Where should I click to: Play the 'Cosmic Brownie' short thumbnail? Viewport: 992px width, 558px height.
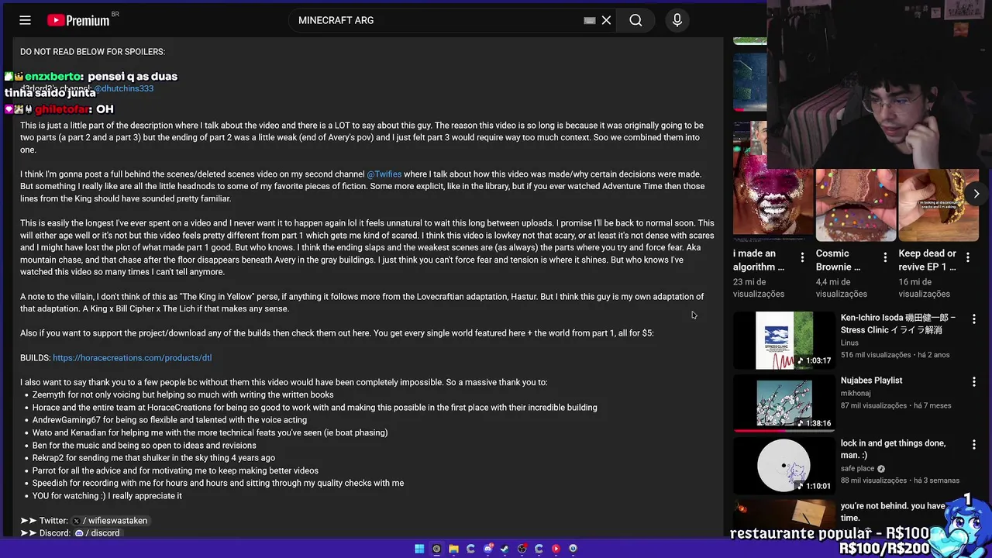click(x=856, y=205)
